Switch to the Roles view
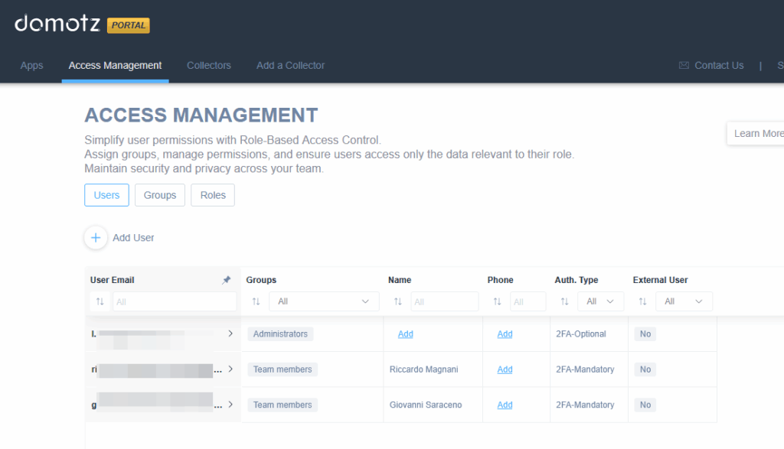 [x=213, y=195]
